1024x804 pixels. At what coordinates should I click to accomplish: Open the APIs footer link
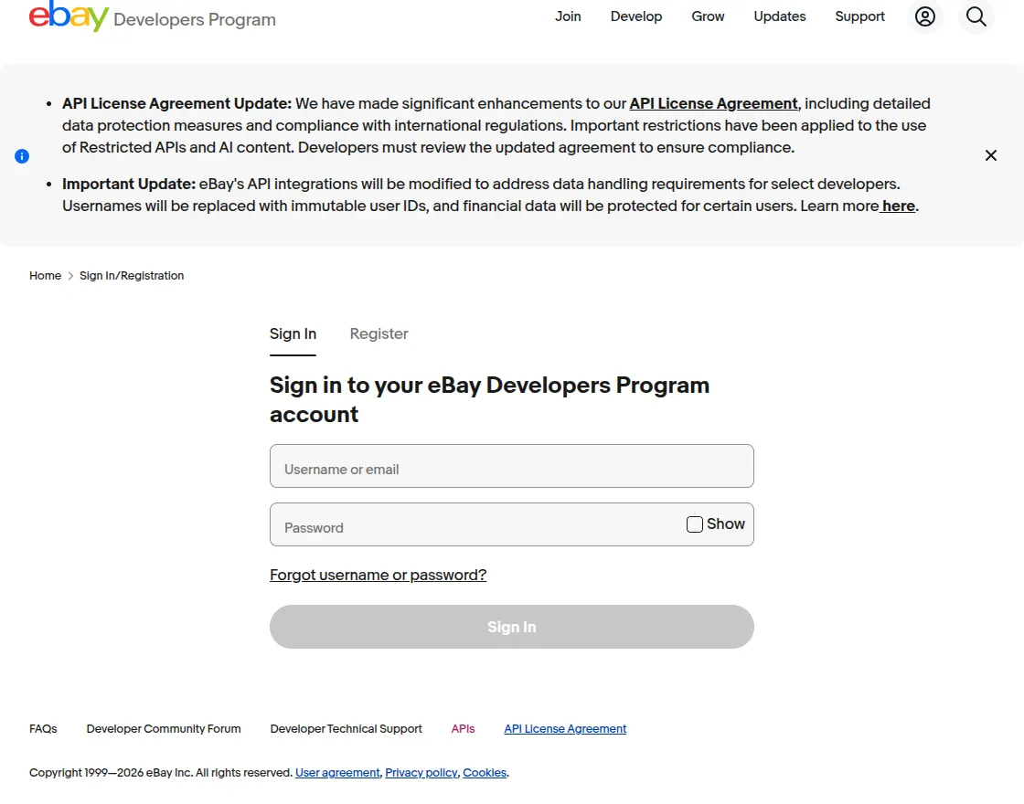click(x=463, y=729)
